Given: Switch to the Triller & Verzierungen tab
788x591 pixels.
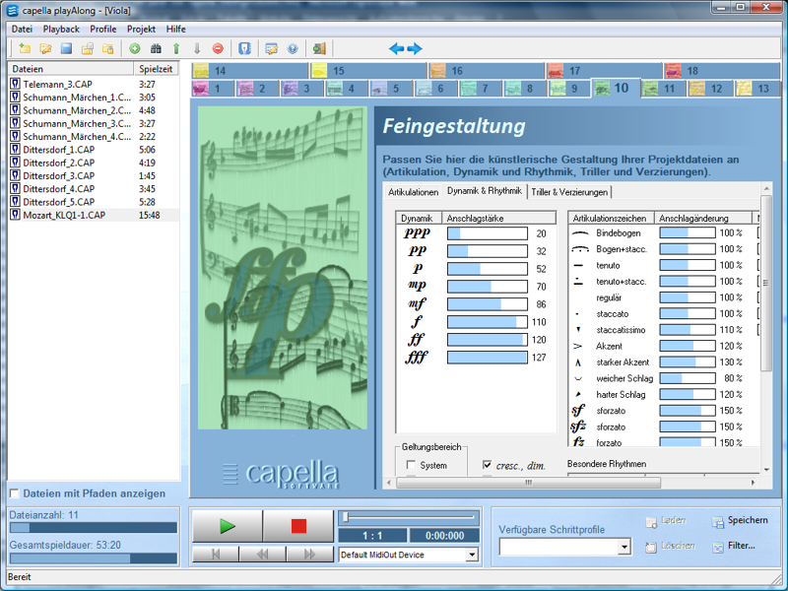Looking at the screenshot, I should 569,192.
